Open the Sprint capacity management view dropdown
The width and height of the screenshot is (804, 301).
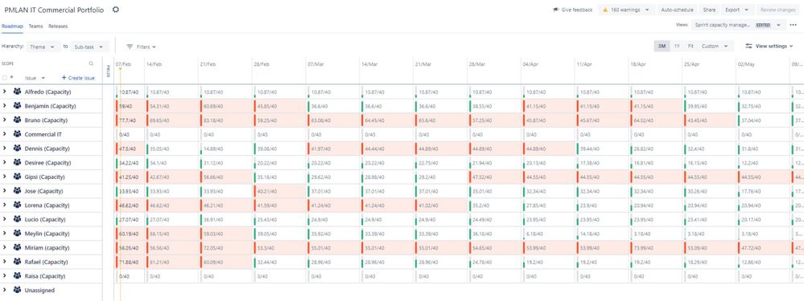pyautogui.click(x=738, y=25)
